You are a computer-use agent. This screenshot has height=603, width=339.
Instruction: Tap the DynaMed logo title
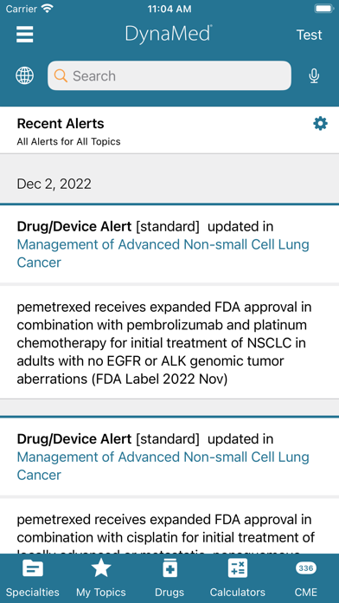tap(169, 34)
